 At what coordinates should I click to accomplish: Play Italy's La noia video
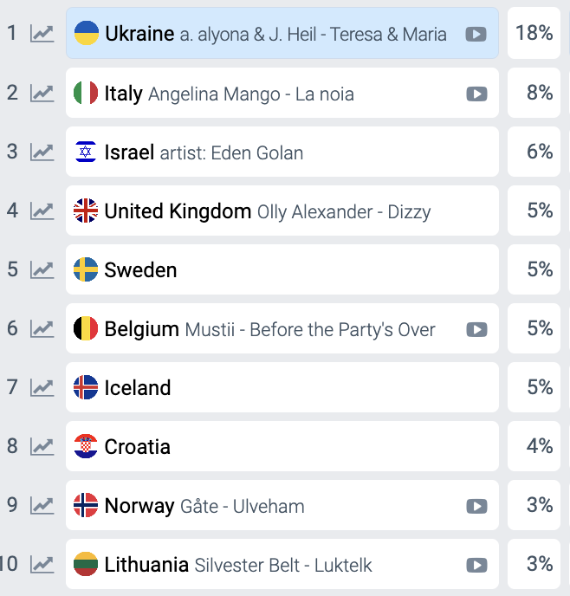(x=477, y=94)
